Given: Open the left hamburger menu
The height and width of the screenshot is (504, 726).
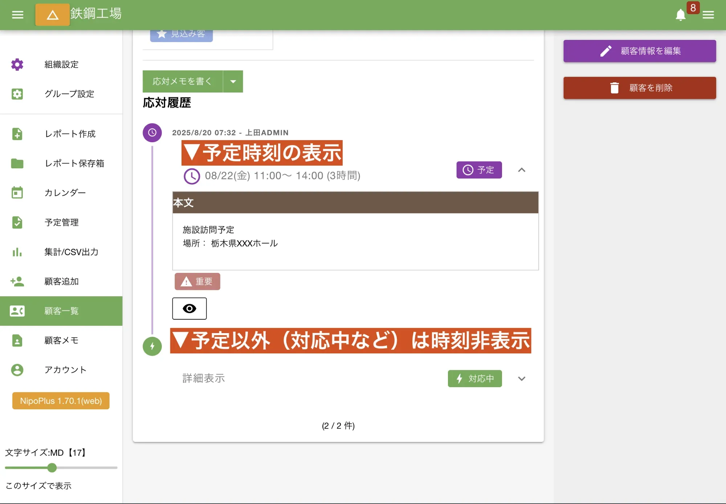Looking at the screenshot, I should coord(17,15).
